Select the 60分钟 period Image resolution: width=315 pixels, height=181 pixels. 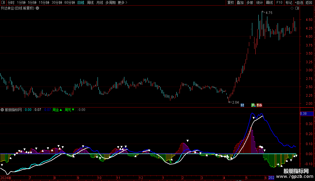tap(70, 3)
